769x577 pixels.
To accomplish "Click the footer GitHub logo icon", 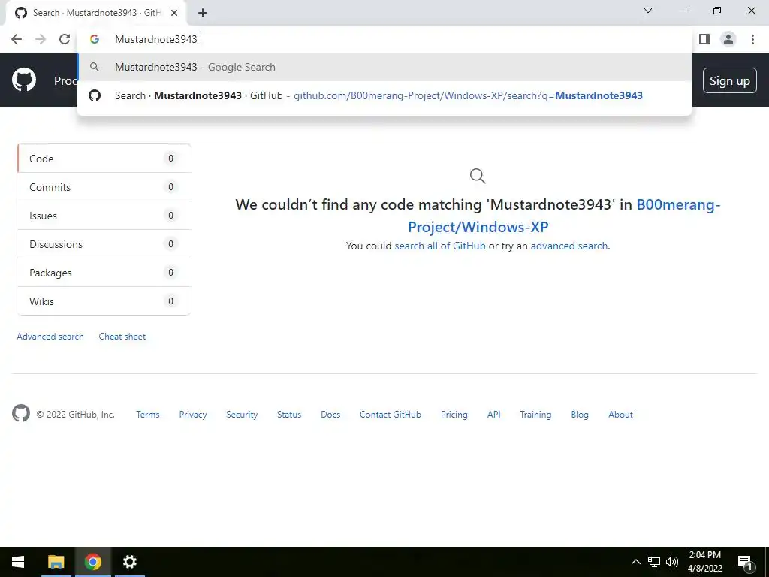I will click(20, 414).
